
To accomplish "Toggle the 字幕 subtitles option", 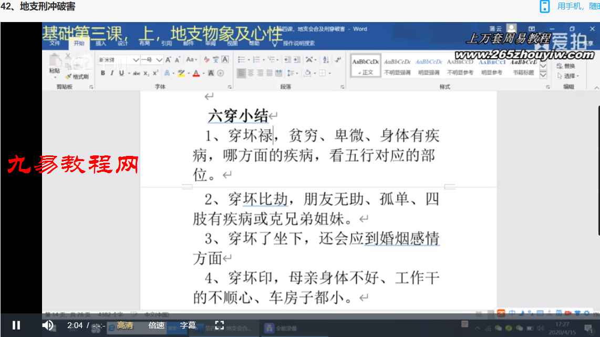I will [188, 325].
